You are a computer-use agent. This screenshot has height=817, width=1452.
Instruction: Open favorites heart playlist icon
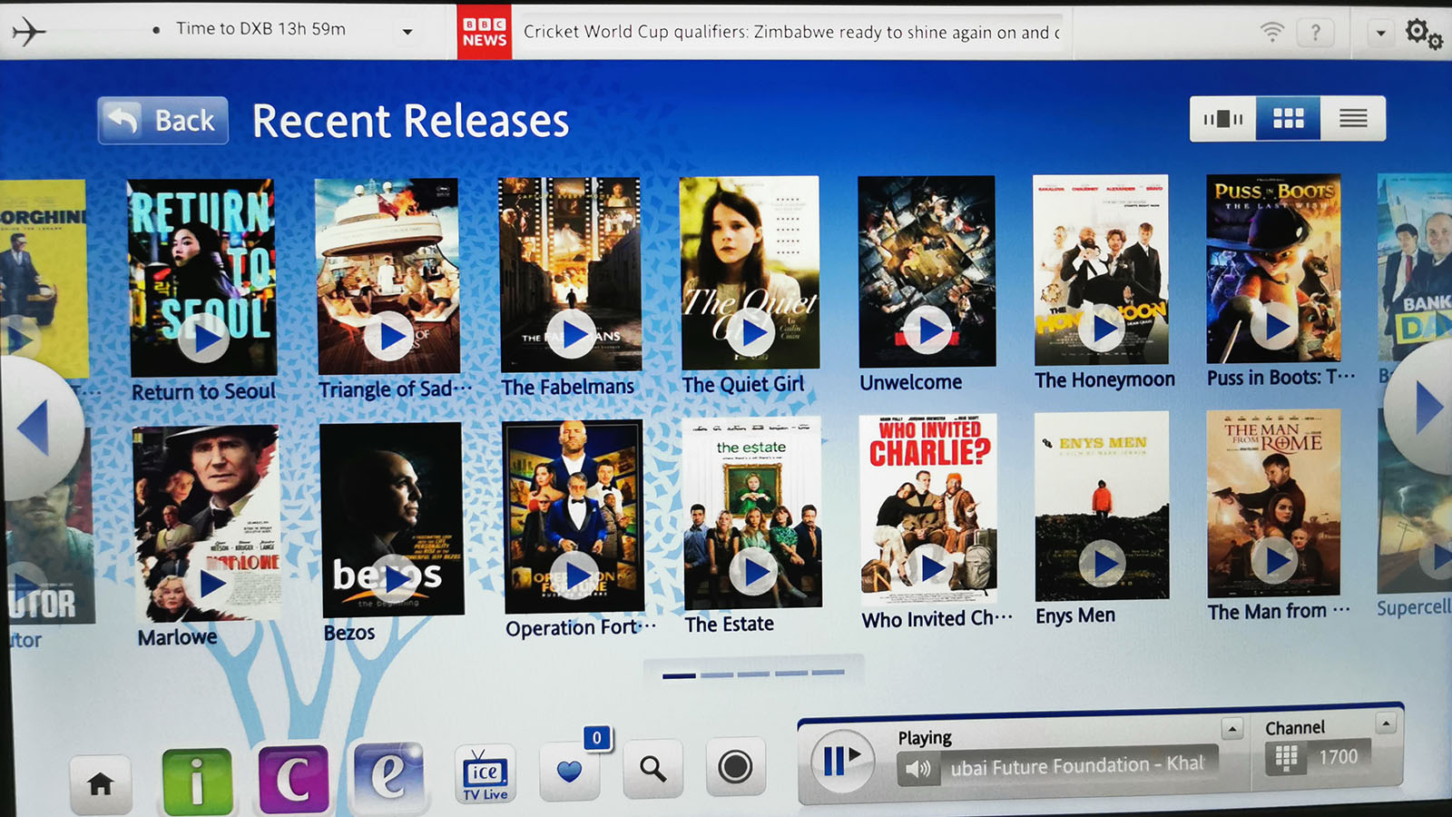[x=569, y=771]
